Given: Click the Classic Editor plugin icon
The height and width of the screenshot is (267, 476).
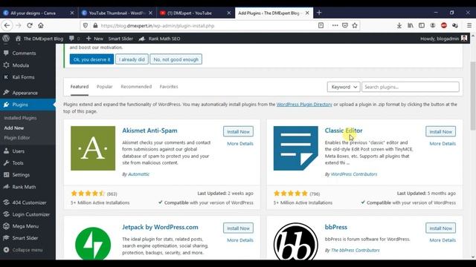Looking at the screenshot, I should [x=296, y=148].
